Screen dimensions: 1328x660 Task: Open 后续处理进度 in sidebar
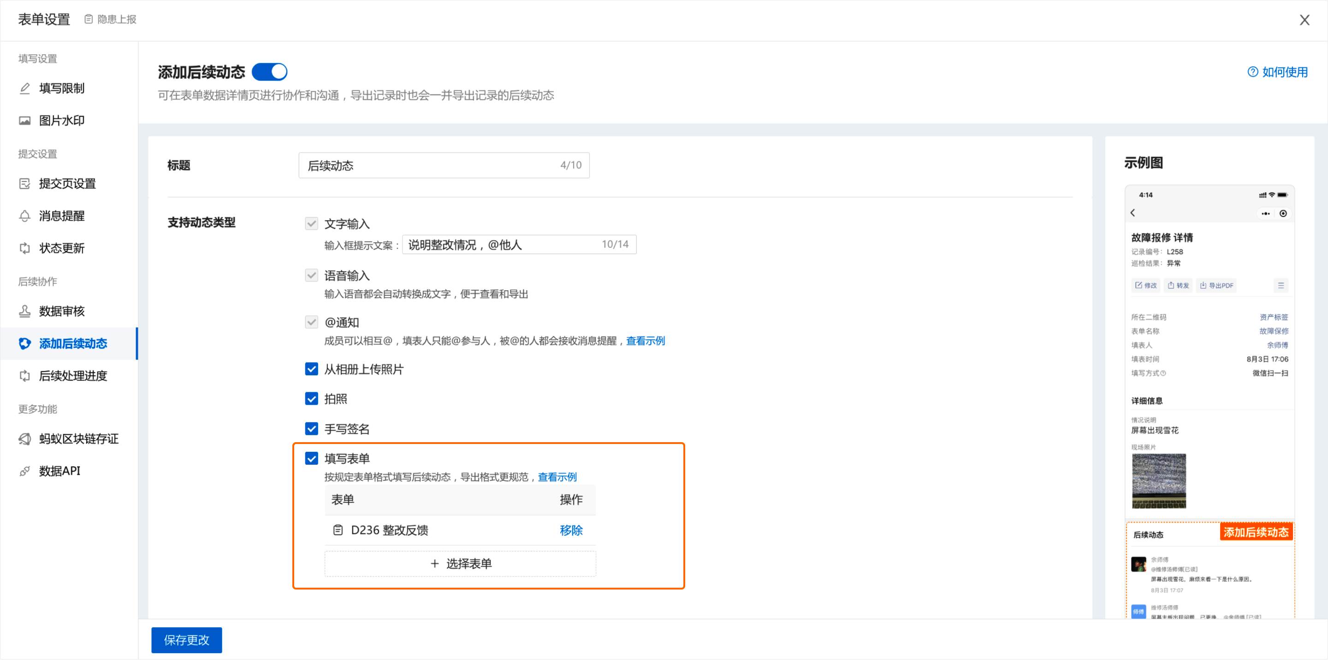pos(73,376)
